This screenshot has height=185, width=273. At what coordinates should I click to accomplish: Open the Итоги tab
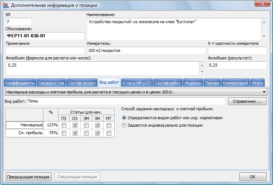257,83
